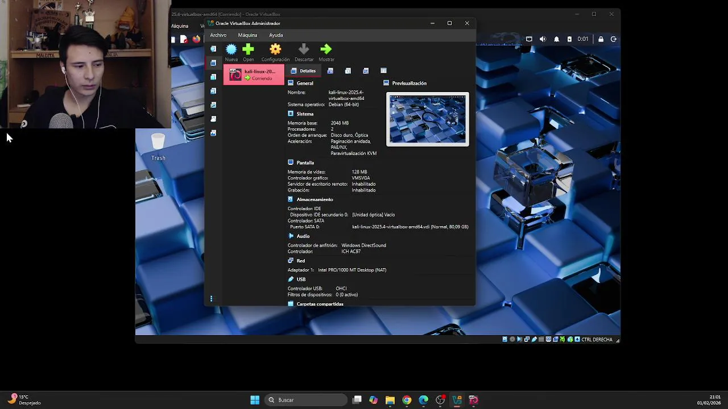Click the cloud icon in the left sidebar
Viewport: 728px width, 409px height.
point(213,119)
